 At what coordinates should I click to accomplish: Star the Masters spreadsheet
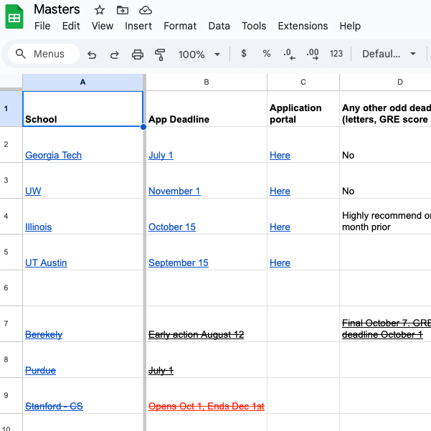(100, 11)
